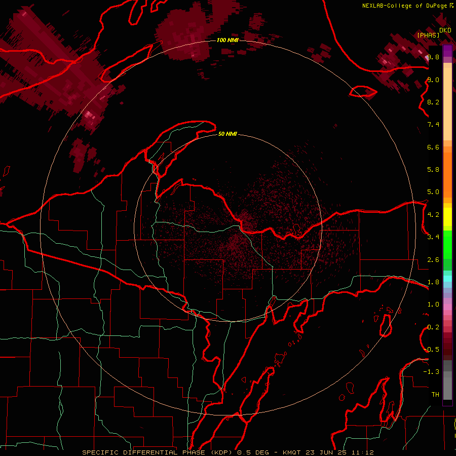Click the purple band at the color bar top

447,51
